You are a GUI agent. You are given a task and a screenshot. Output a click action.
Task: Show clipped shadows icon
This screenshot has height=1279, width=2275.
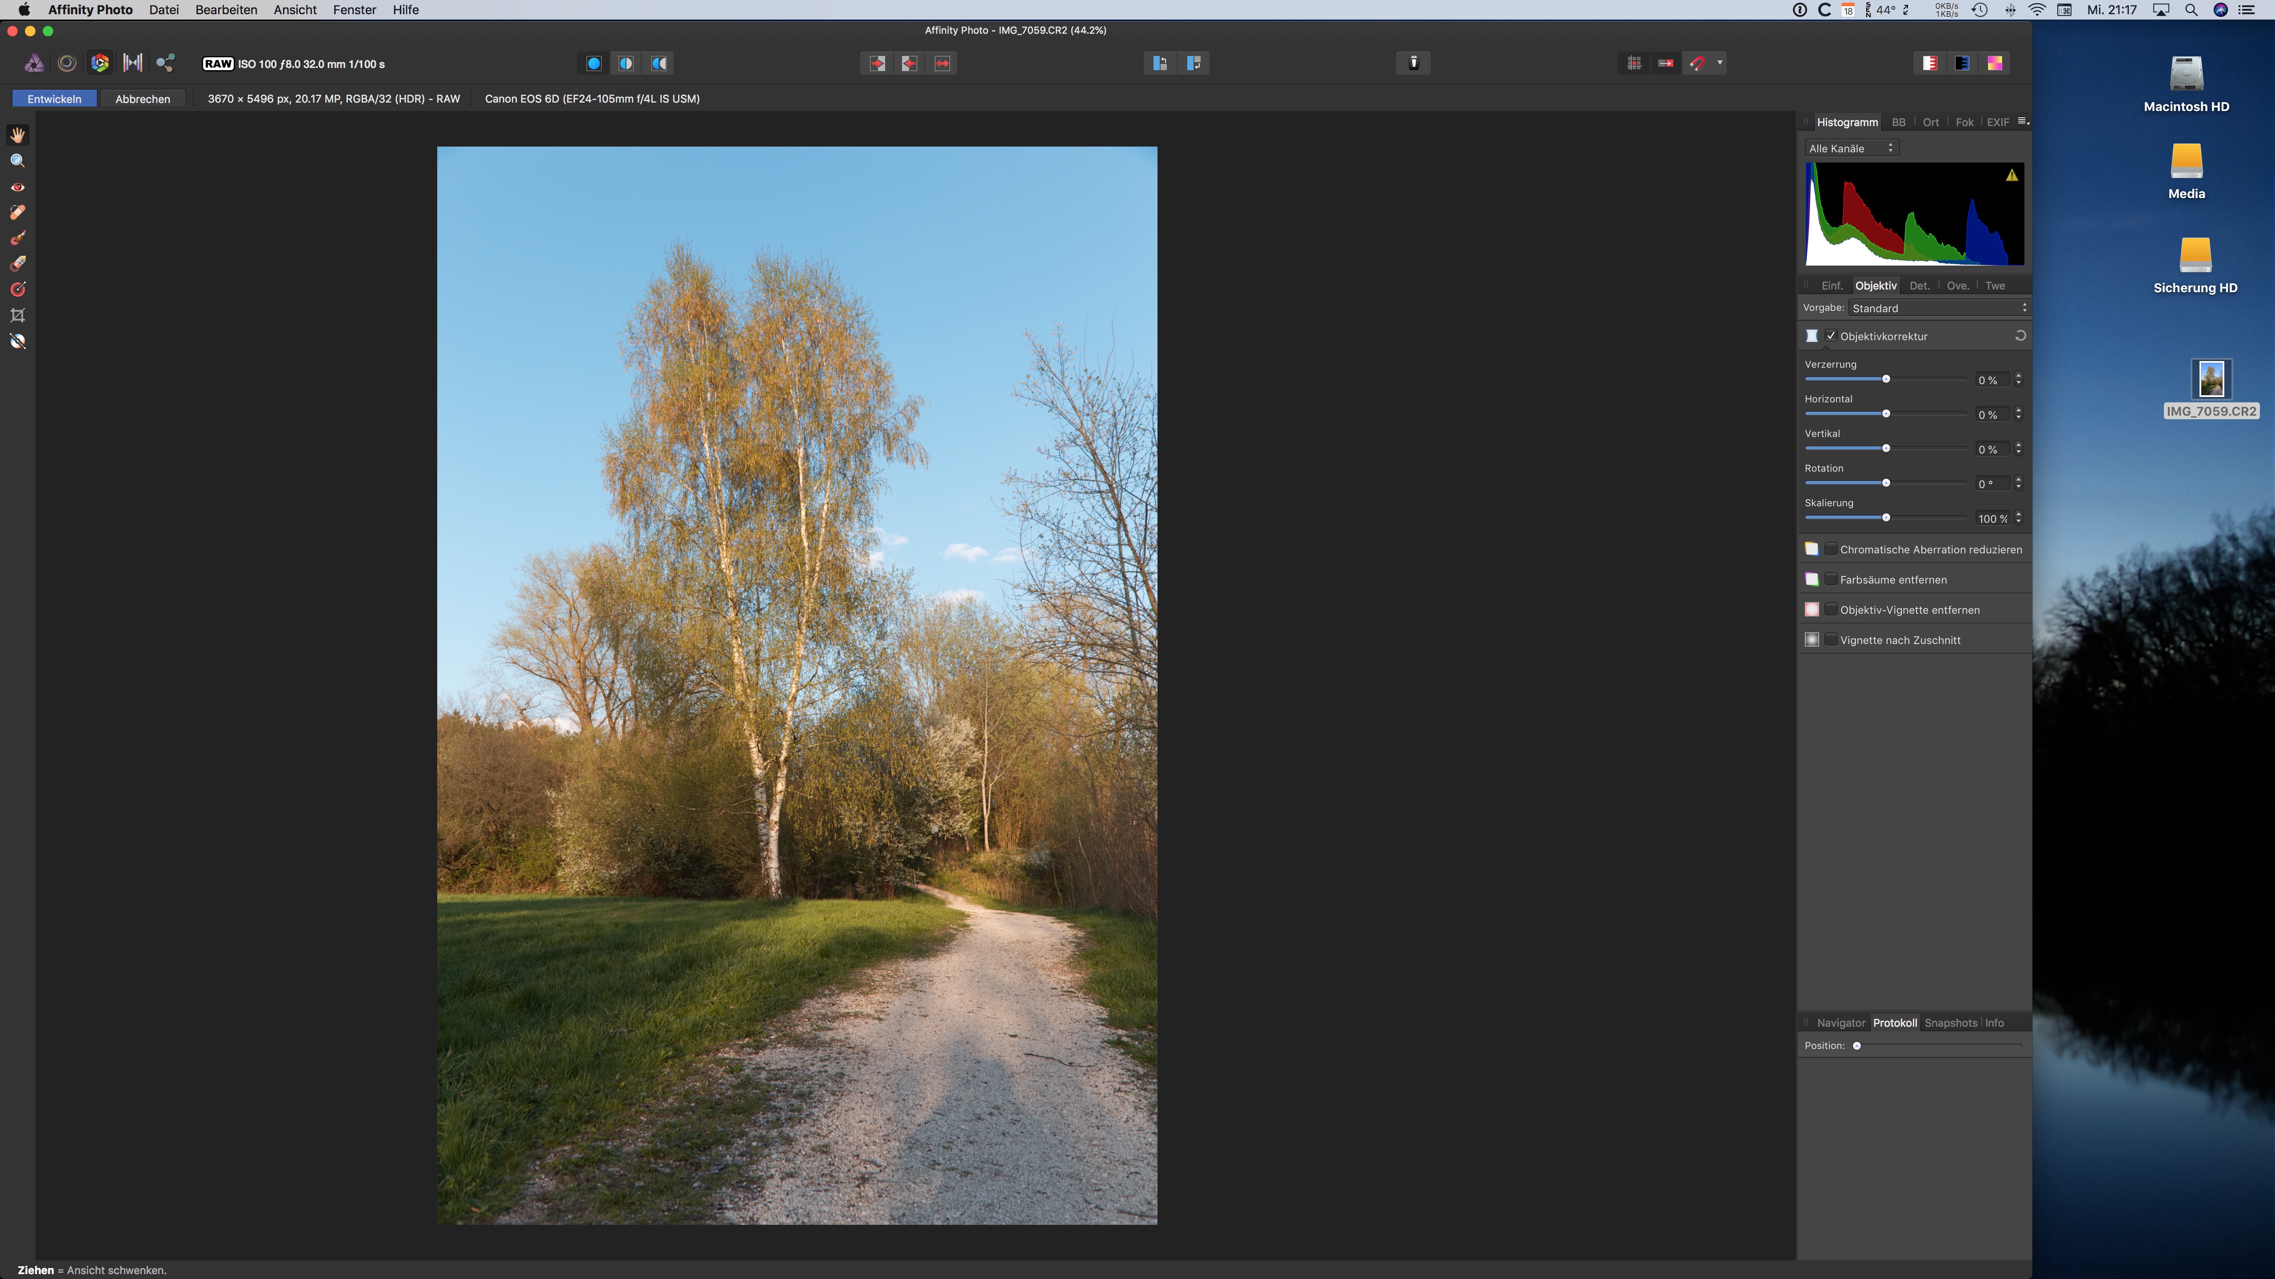[1962, 64]
